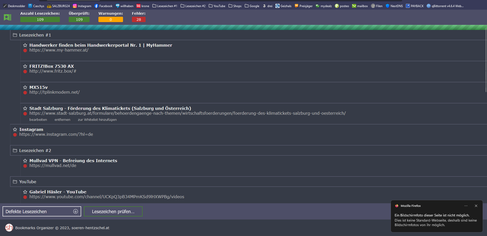Click the green Anzahl Lesezeichen 109 bar
487x236 pixels.
click(x=40, y=20)
